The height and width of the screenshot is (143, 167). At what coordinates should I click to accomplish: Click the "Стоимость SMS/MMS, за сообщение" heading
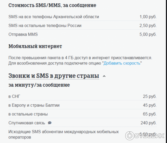(x=52, y=5)
